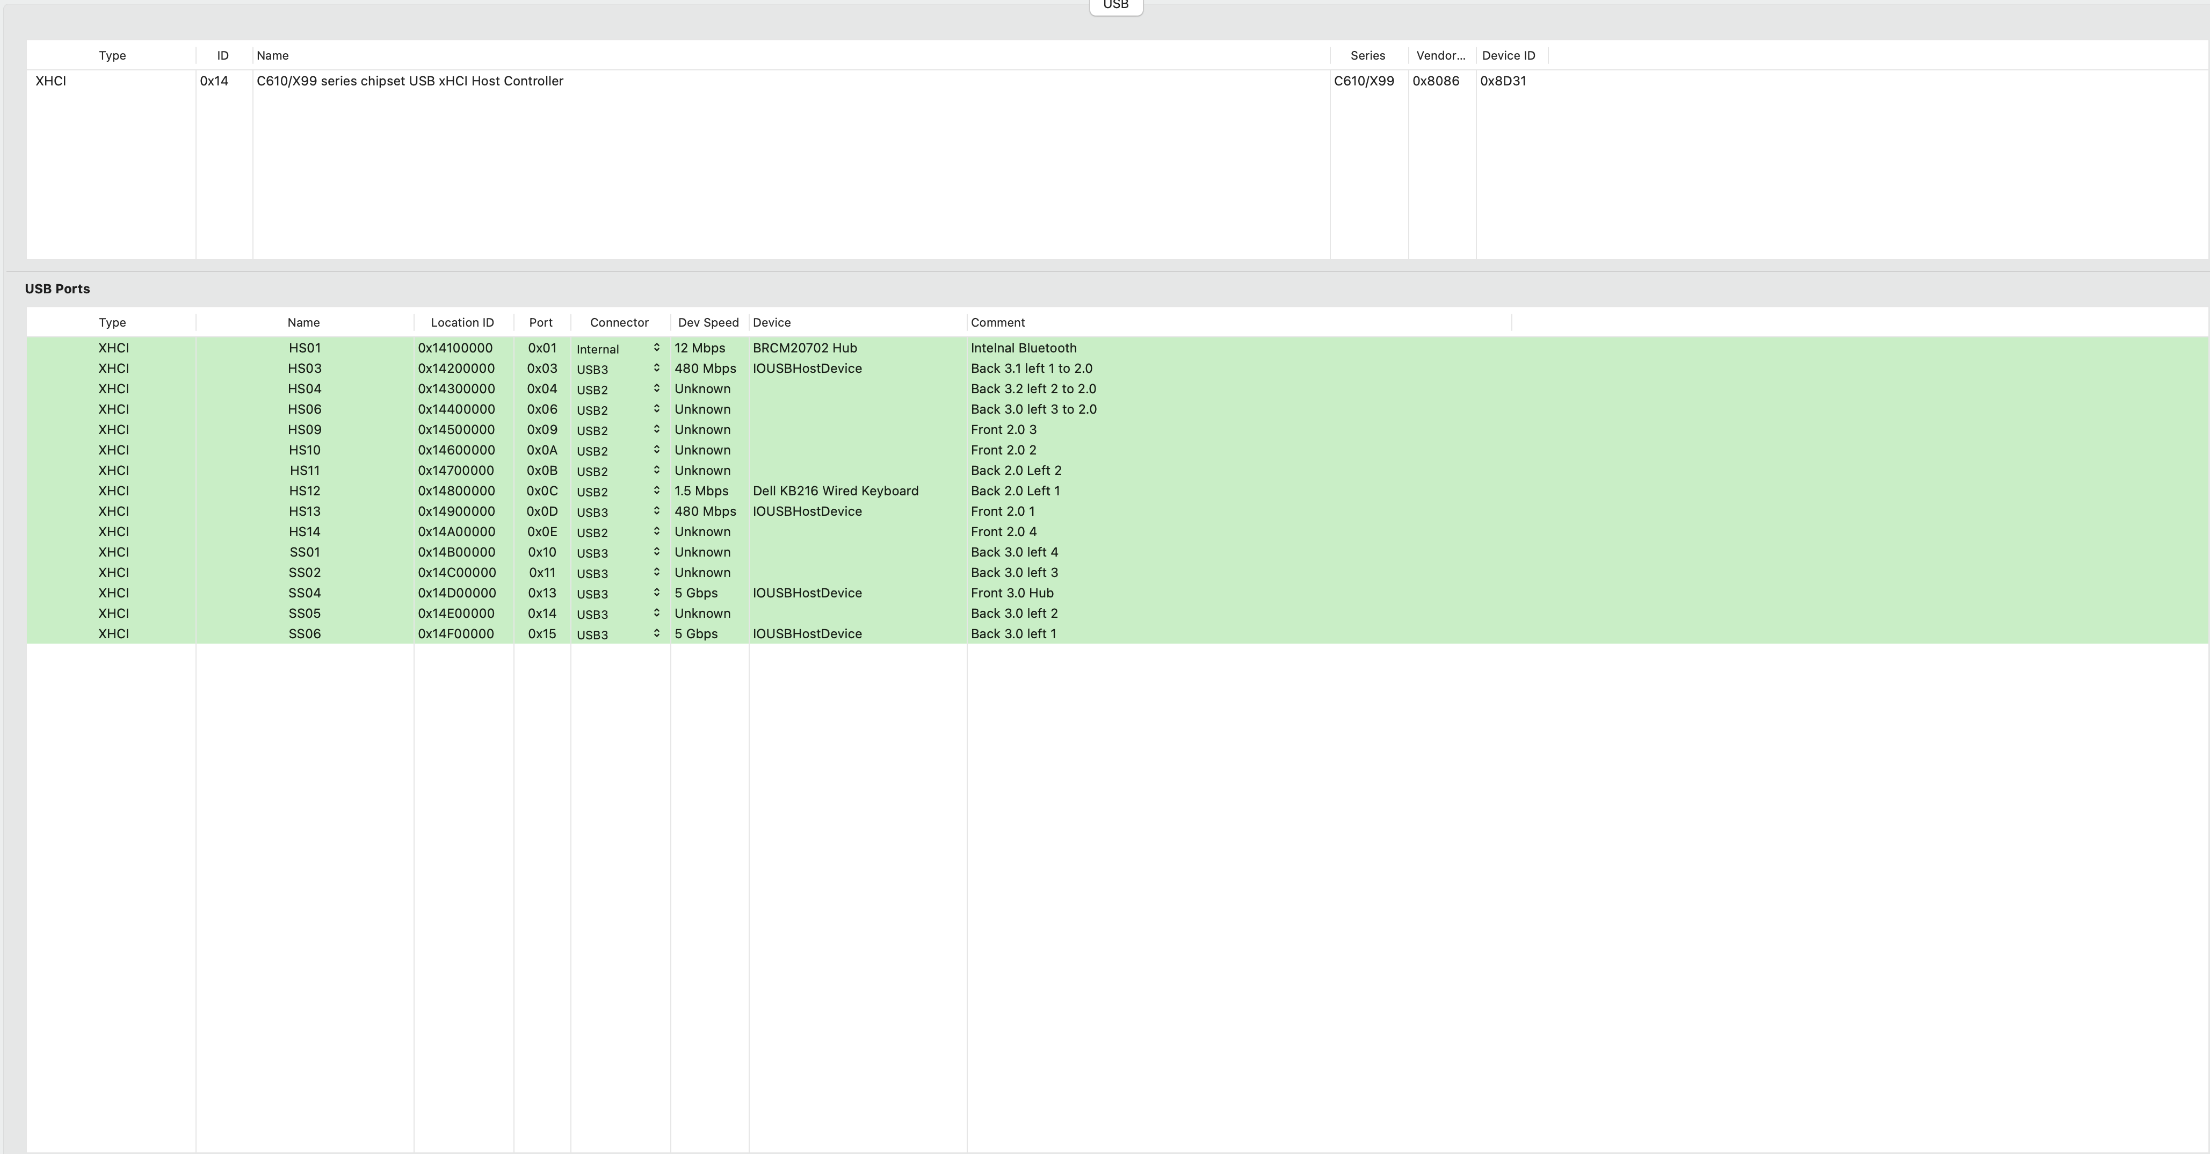Click the 12 Mbps speed cell
This screenshot has height=1154, width=2210.
[700, 348]
